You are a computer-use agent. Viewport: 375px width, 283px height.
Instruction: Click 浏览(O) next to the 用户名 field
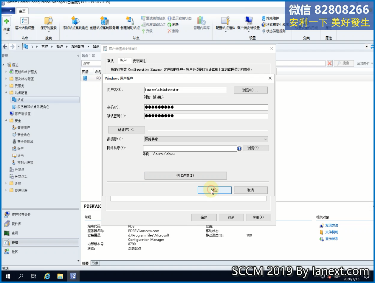(251, 90)
